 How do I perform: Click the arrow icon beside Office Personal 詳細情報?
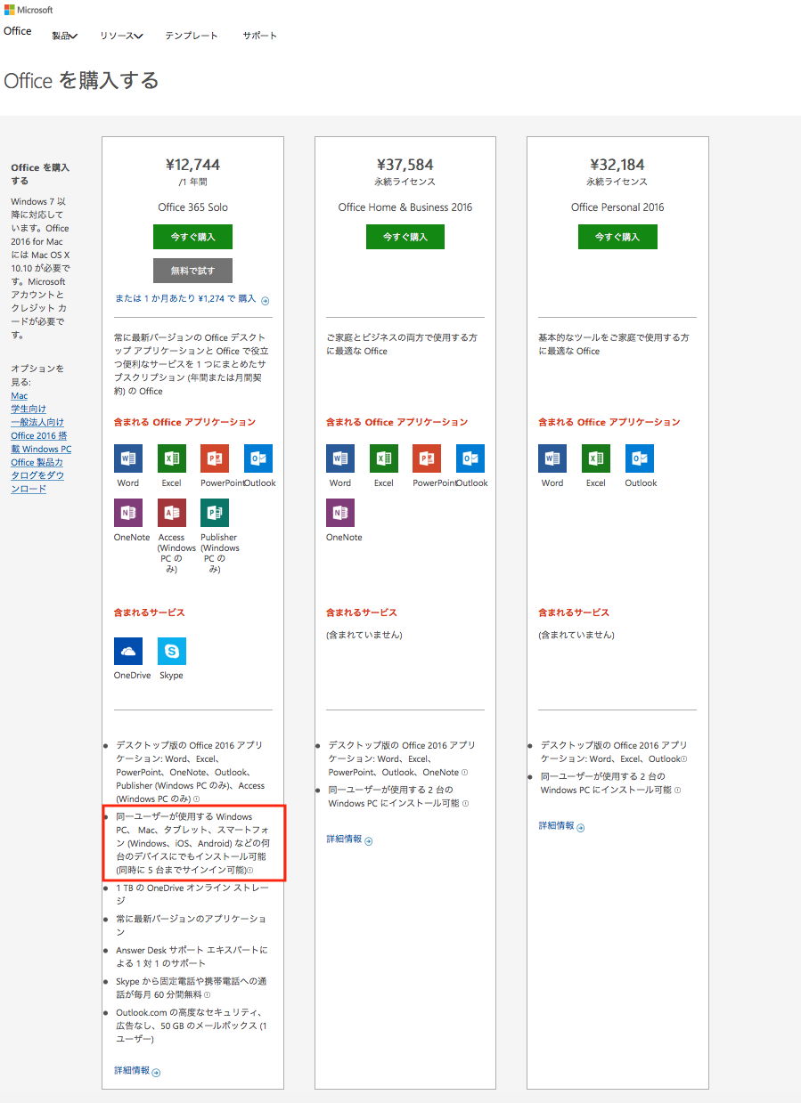click(581, 828)
